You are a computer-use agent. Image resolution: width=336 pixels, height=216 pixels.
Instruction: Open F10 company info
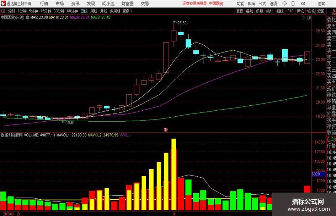[290, 11]
